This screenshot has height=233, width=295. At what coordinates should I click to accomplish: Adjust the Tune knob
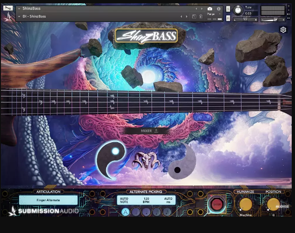(238, 10)
